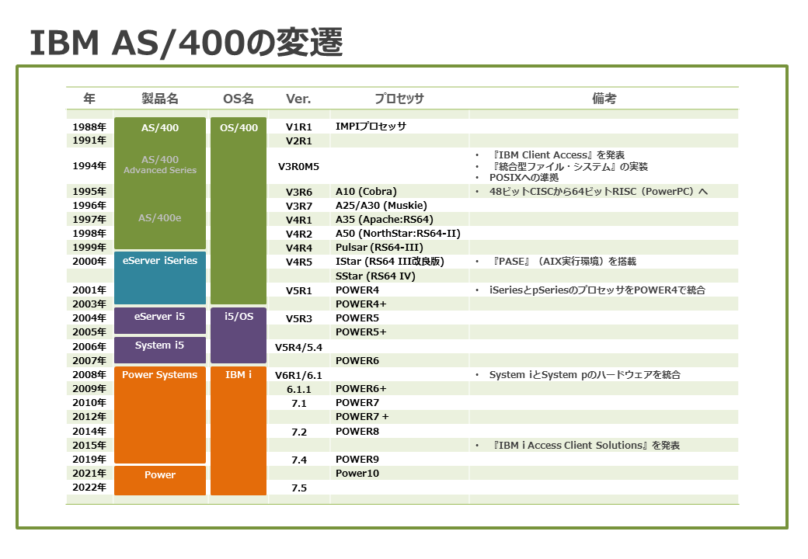808x559 pixels.
Task: Click the purple "i5/OS" OS label
Action: click(239, 317)
